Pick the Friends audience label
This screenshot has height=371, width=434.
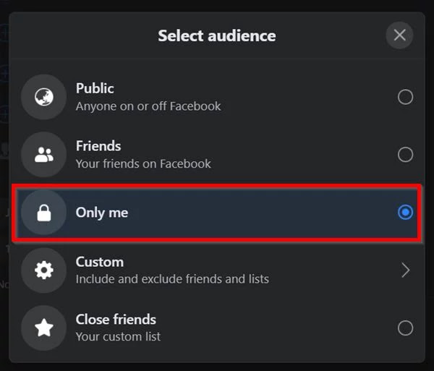98,146
